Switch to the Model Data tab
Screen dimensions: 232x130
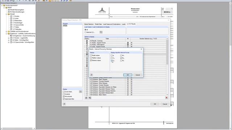[x=98, y=24]
